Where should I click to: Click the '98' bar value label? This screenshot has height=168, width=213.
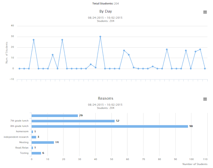click(x=191, y=126)
